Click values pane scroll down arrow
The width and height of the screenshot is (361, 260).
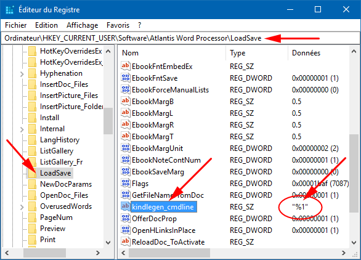pos(354,243)
